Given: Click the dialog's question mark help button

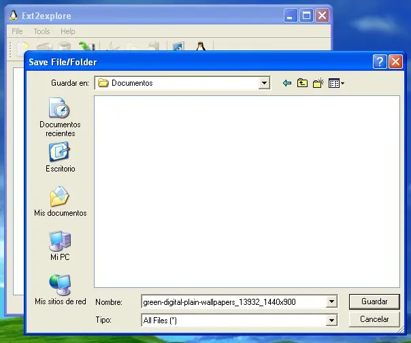Looking at the screenshot, I should tap(380, 62).
